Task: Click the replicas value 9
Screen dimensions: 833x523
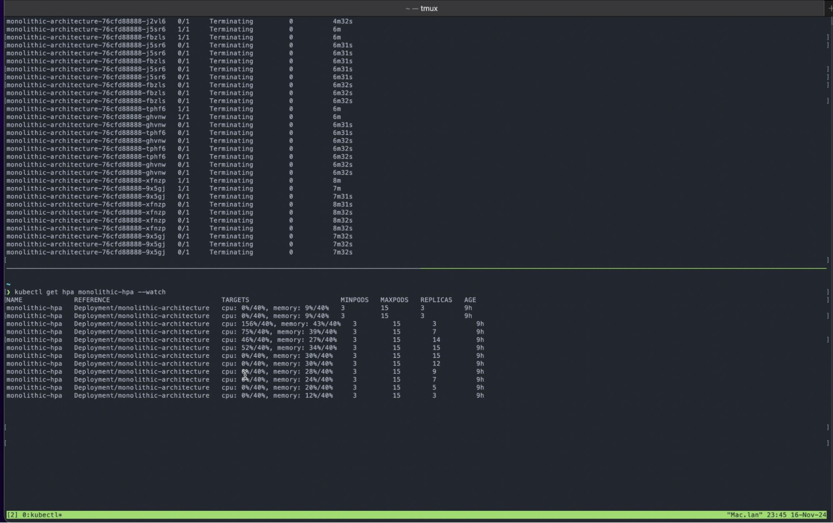Action: coord(434,371)
